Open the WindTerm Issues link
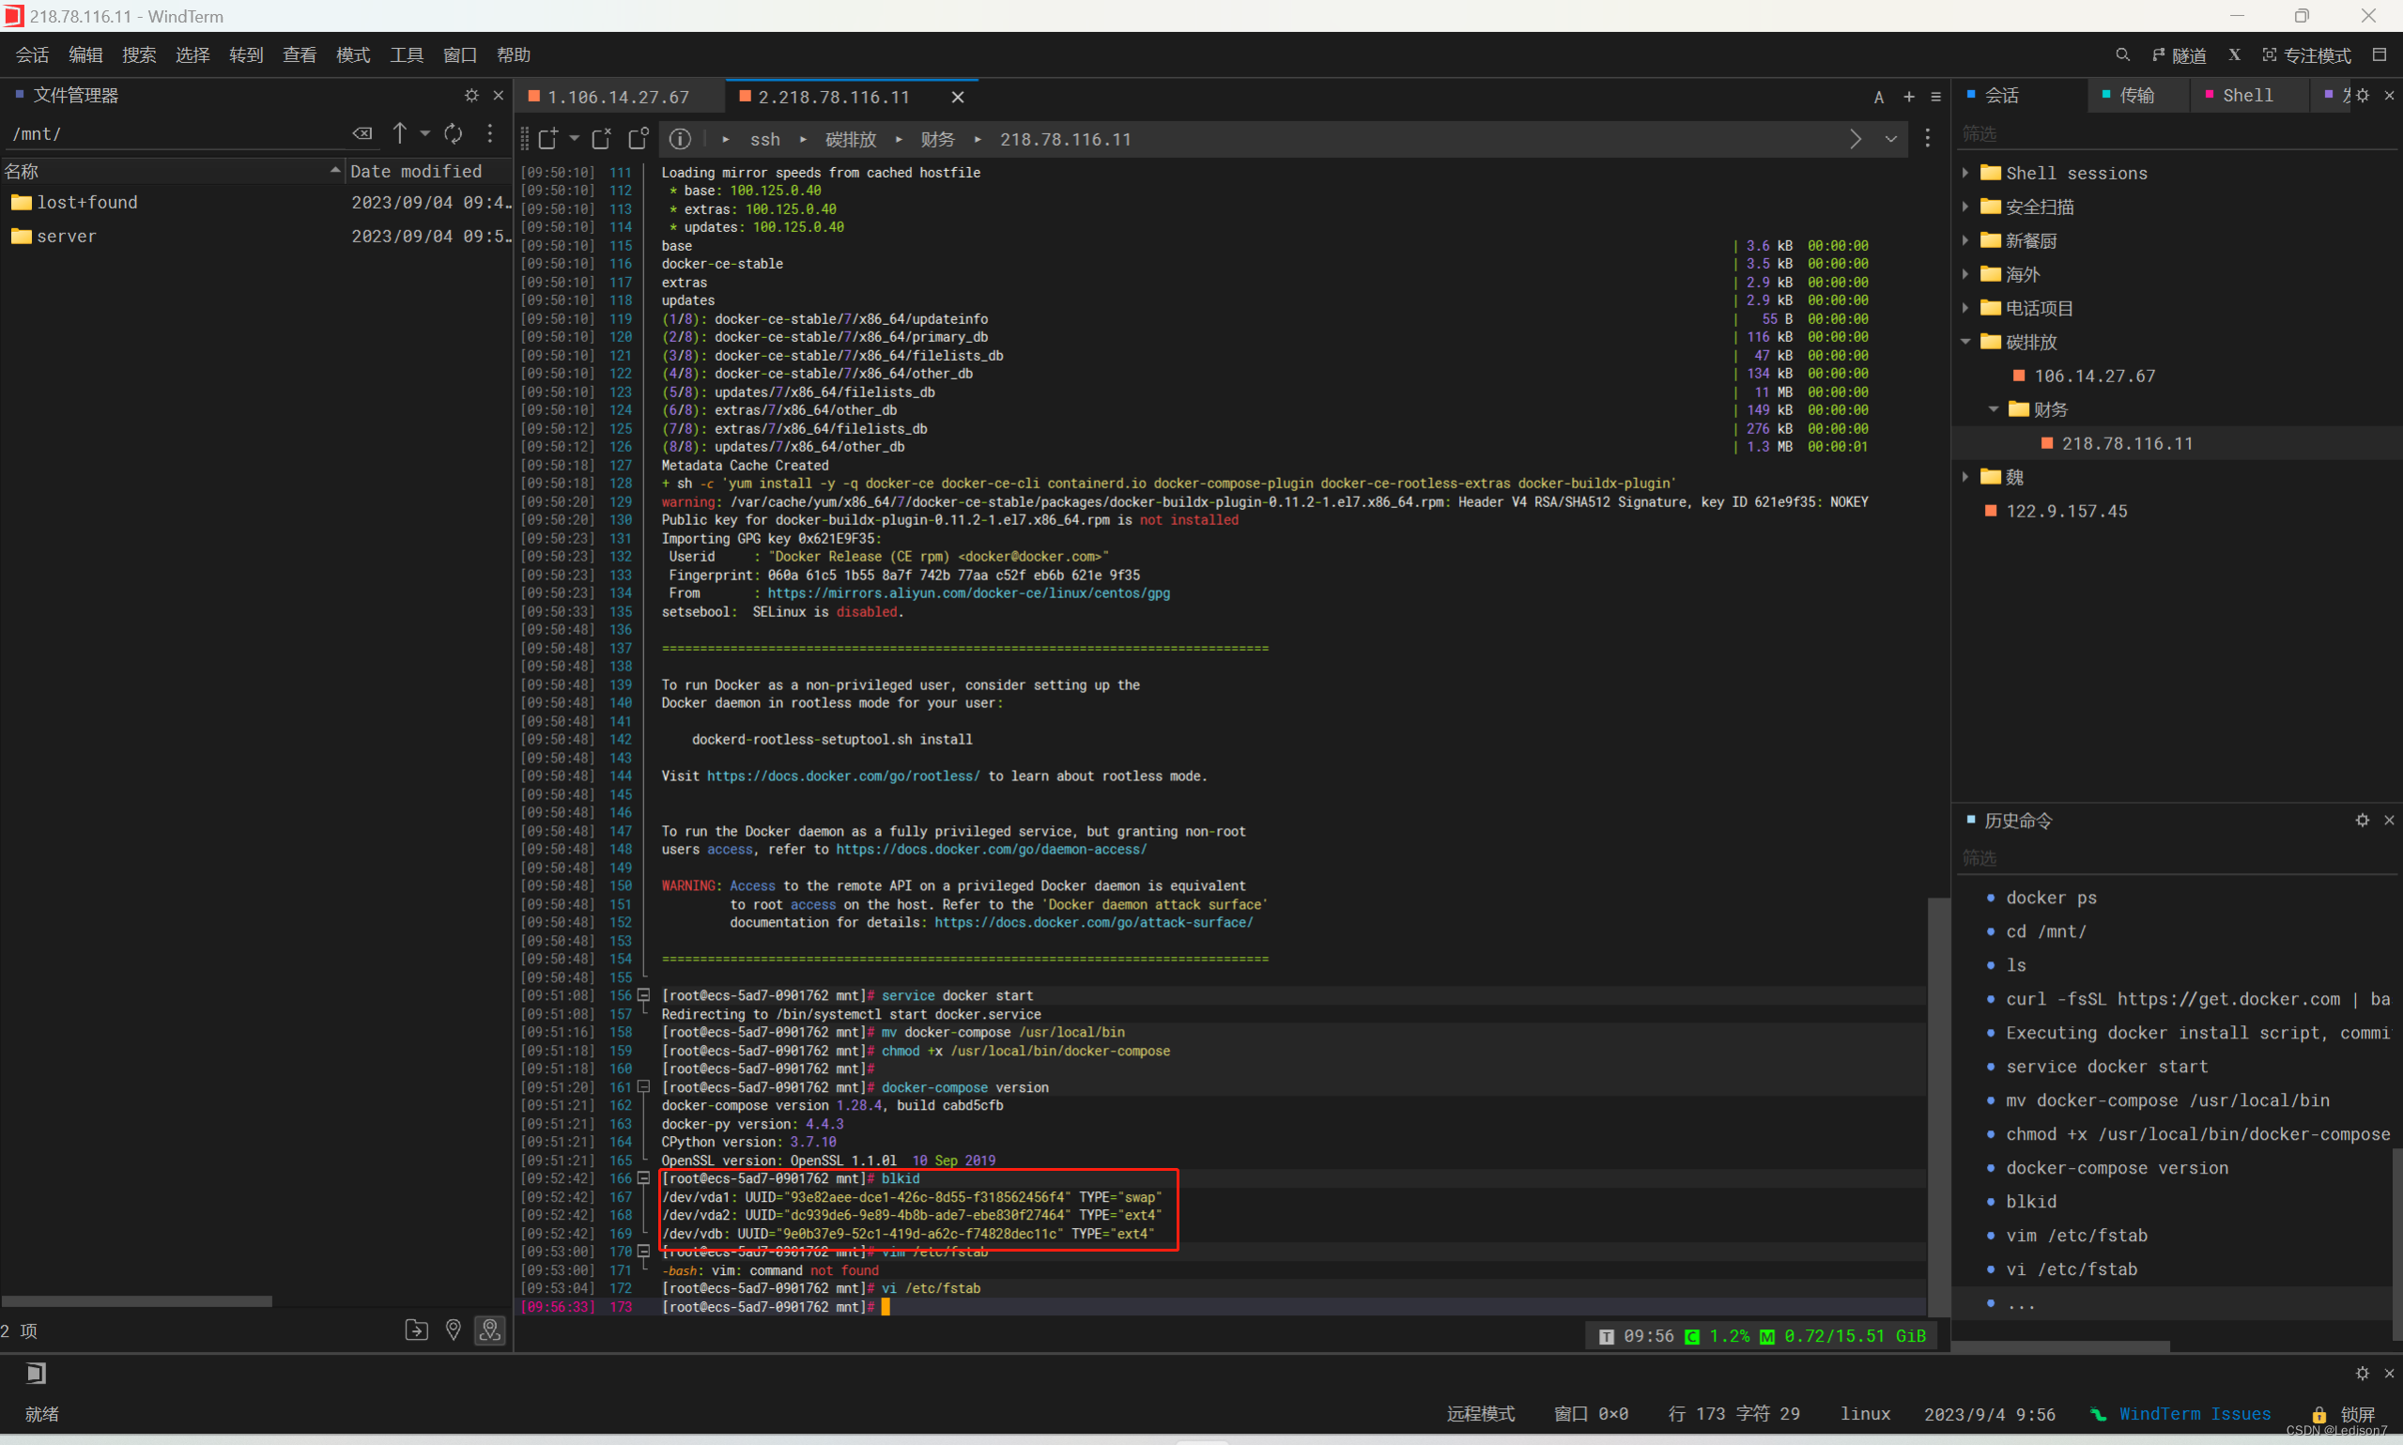2403x1445 pixels. [x=2194, y=1414]
